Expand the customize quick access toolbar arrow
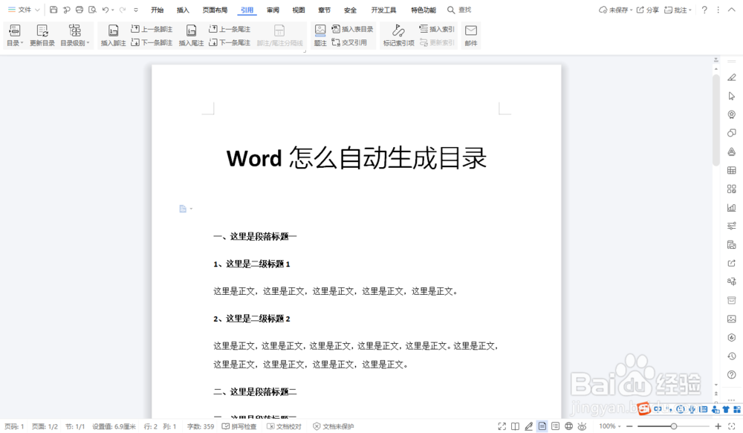Viewport: 743px width, 433px height. (136, 10)
